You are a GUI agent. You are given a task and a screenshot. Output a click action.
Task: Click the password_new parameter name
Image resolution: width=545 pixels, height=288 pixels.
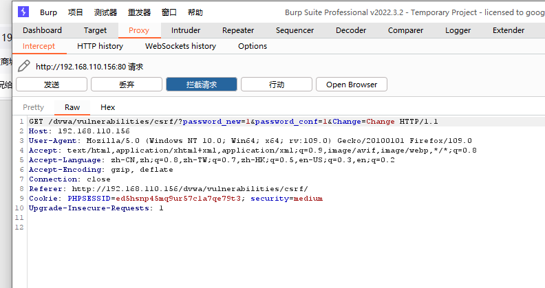pyautogui.click(x=212, y=122)
